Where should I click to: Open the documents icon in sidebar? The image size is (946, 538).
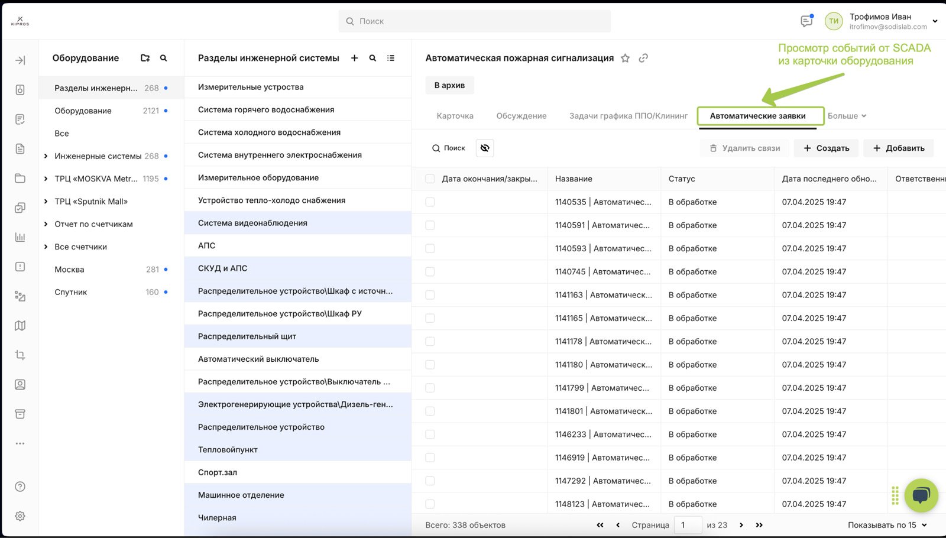(20, 149)
